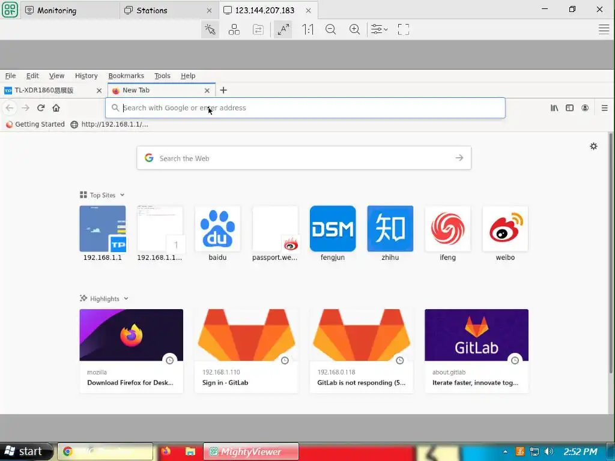
Task: Go to the Firefox home page
Action: click(56, 108)
